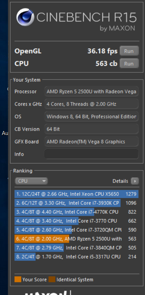Select ranking entry Core i7-4770K
Image resolution: width=145 pixels, height=295 pixels.
[77, 212]
